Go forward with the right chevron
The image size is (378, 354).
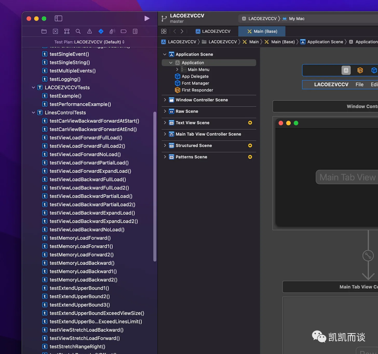pos(182,32)
